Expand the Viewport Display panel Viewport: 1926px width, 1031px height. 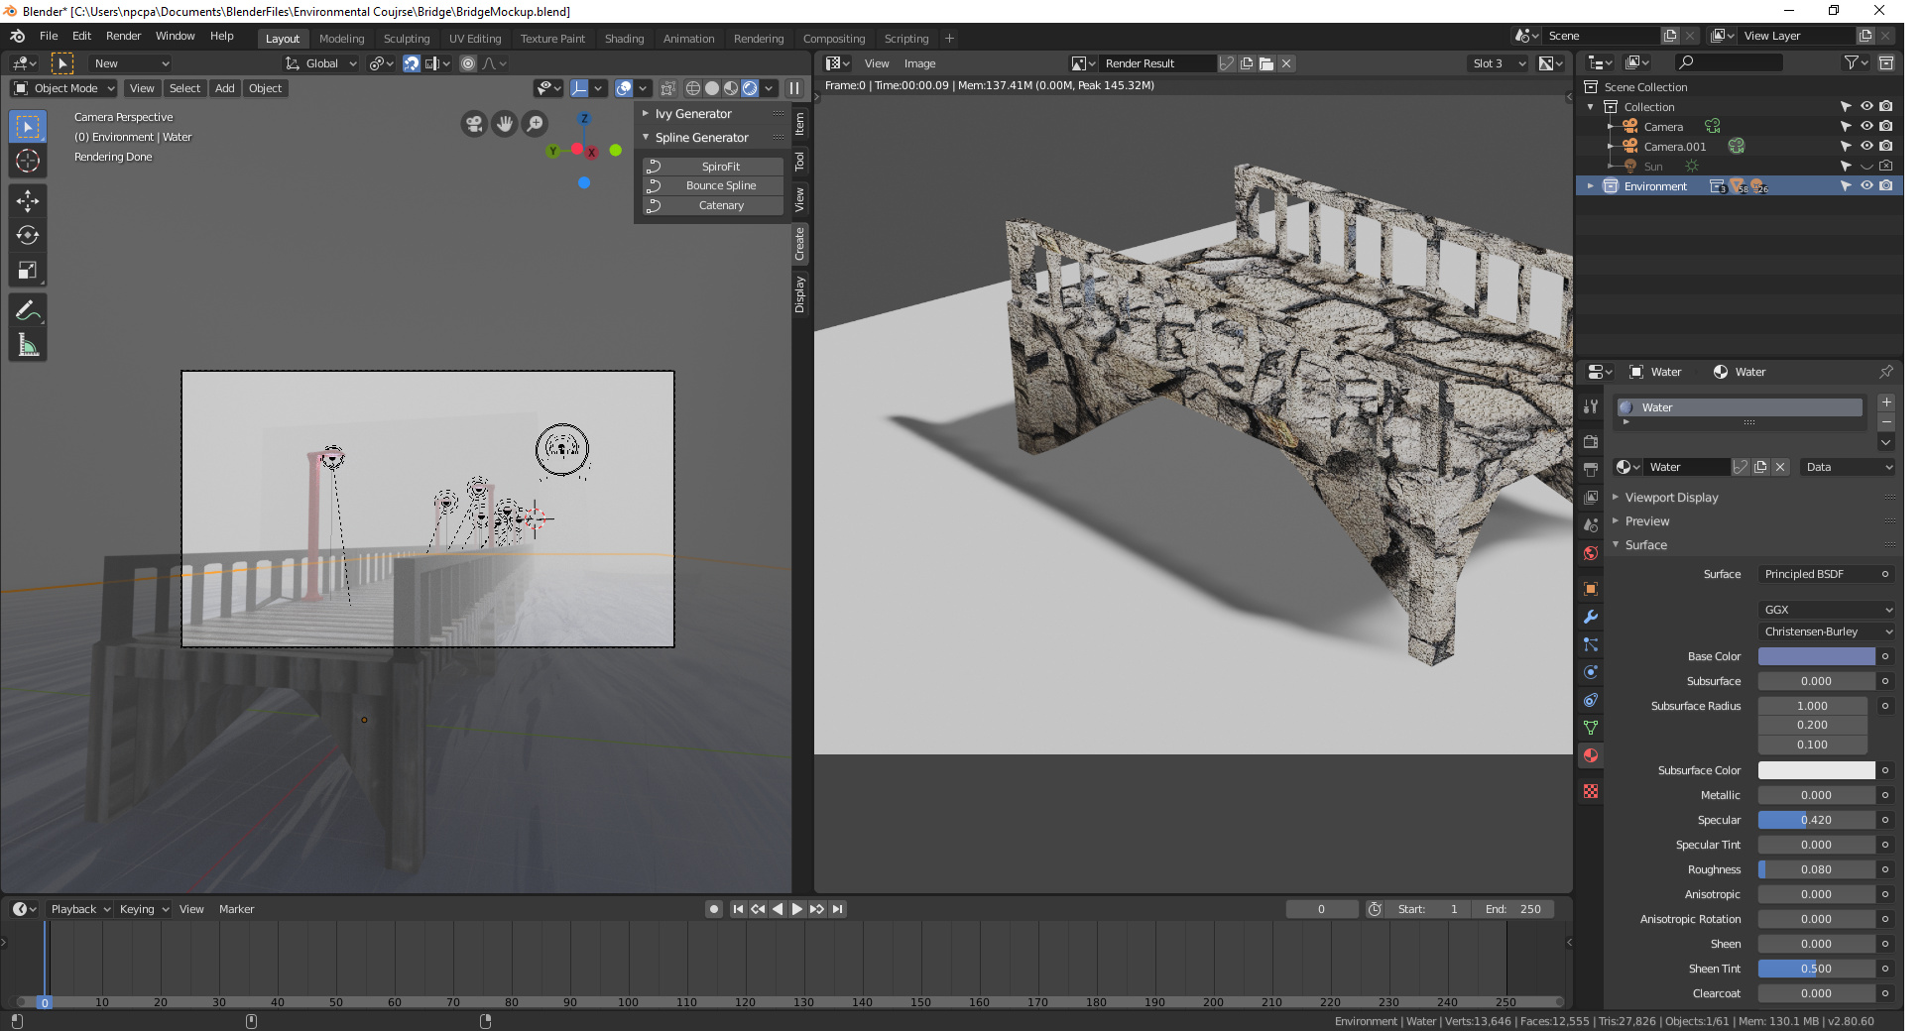[x=1671, y=498]
